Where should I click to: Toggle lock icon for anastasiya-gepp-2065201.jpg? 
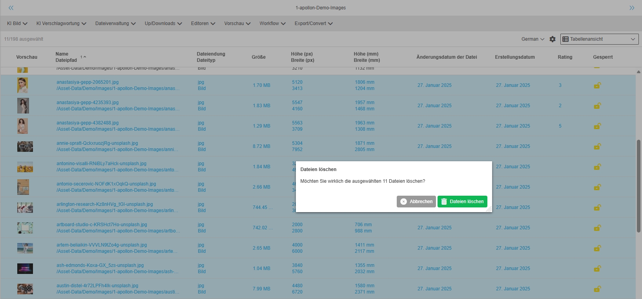point(597,85)
